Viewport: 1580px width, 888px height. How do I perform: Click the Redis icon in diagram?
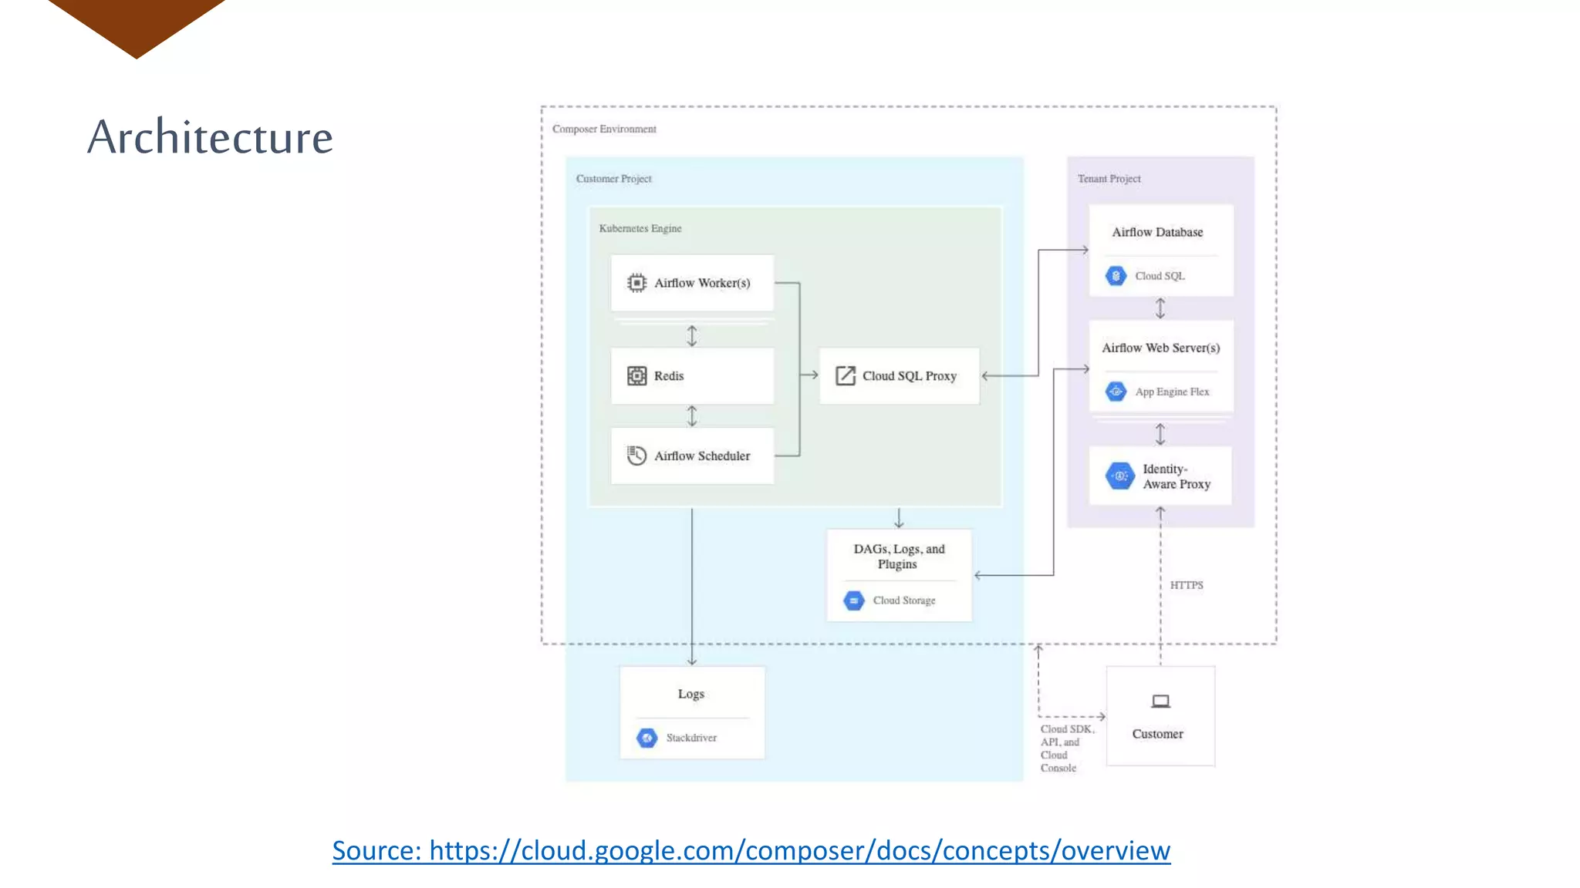(x=636, y=375)
